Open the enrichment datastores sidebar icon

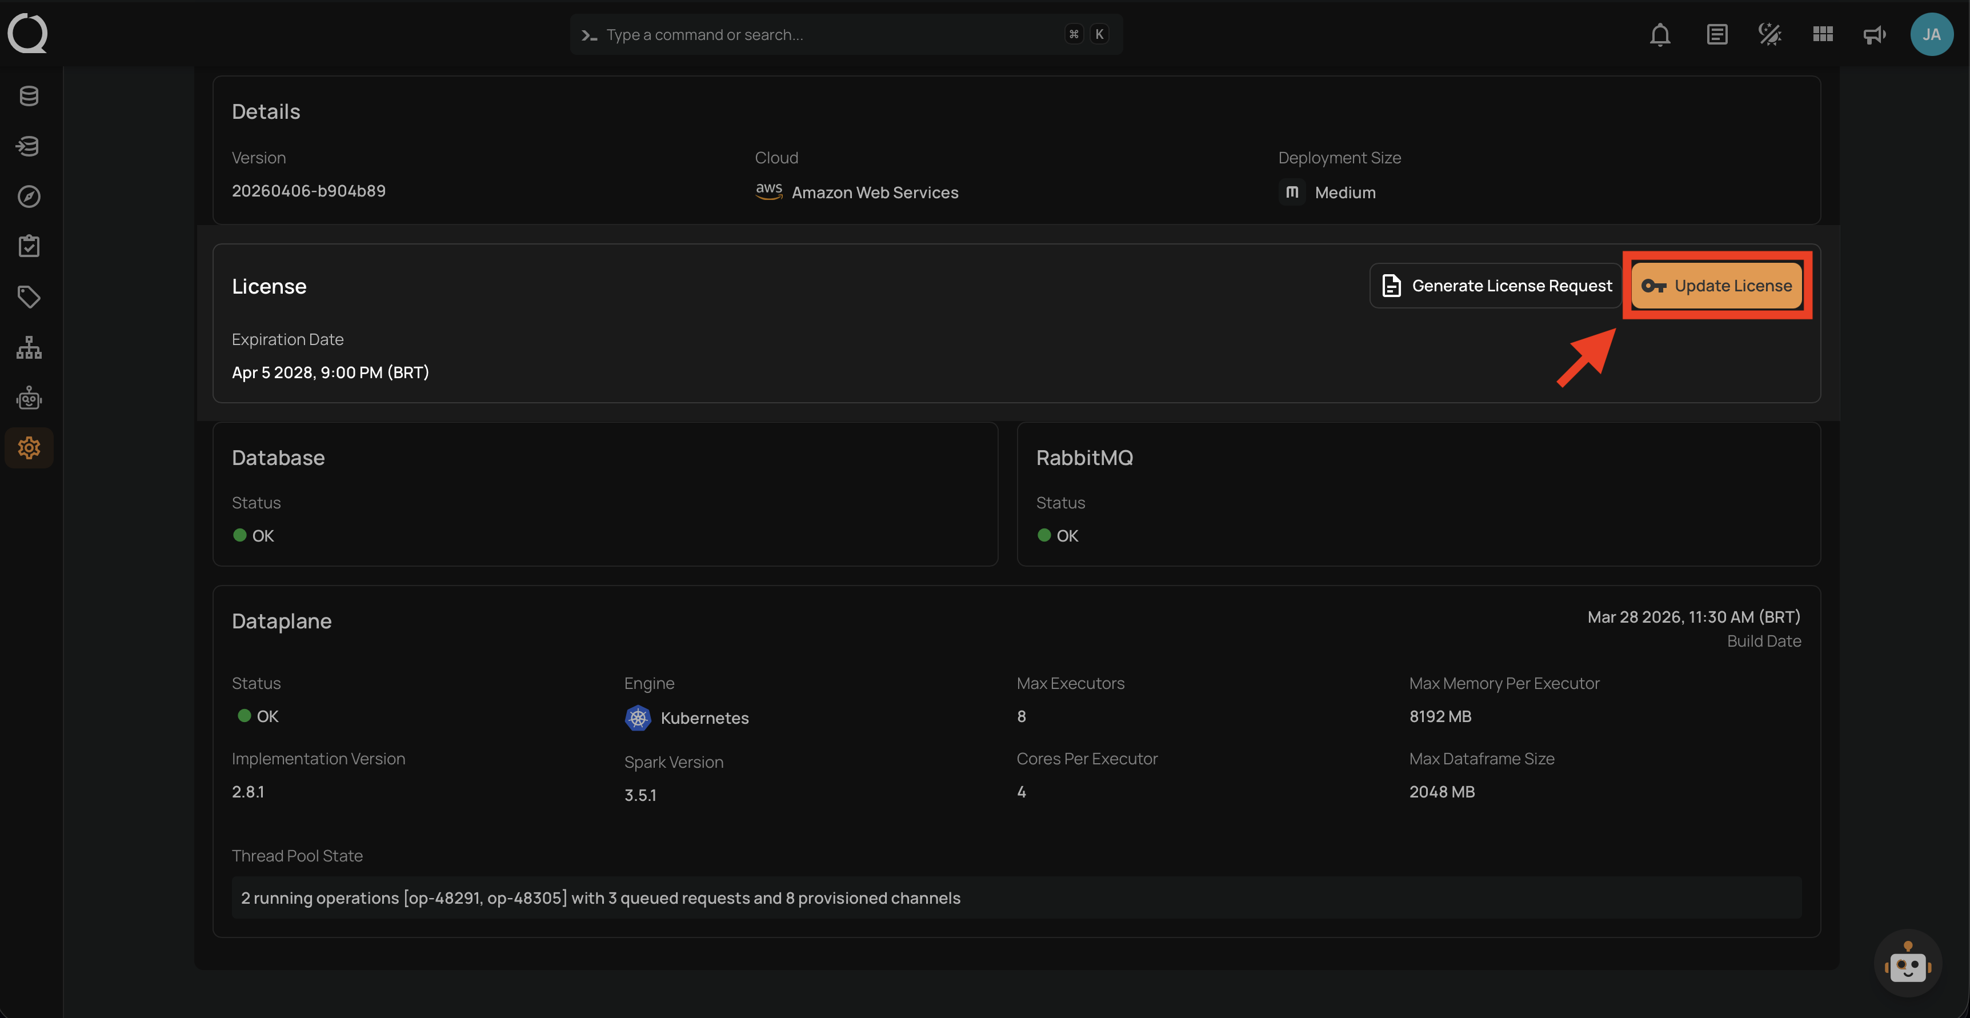(29, 146)
